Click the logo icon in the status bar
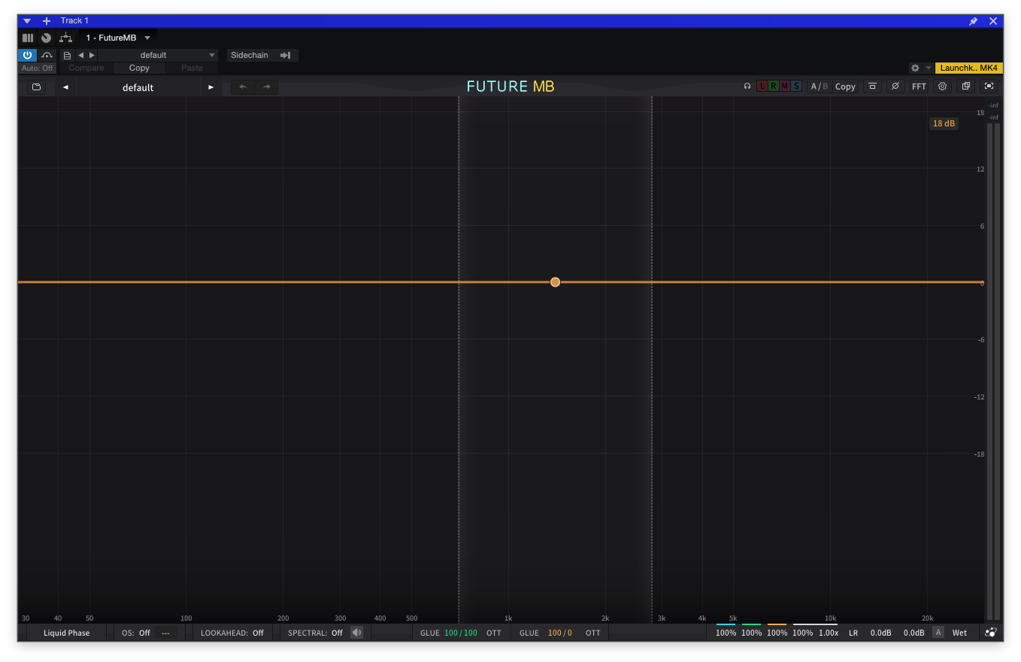 pyautogui.click(x=991, y=633)
